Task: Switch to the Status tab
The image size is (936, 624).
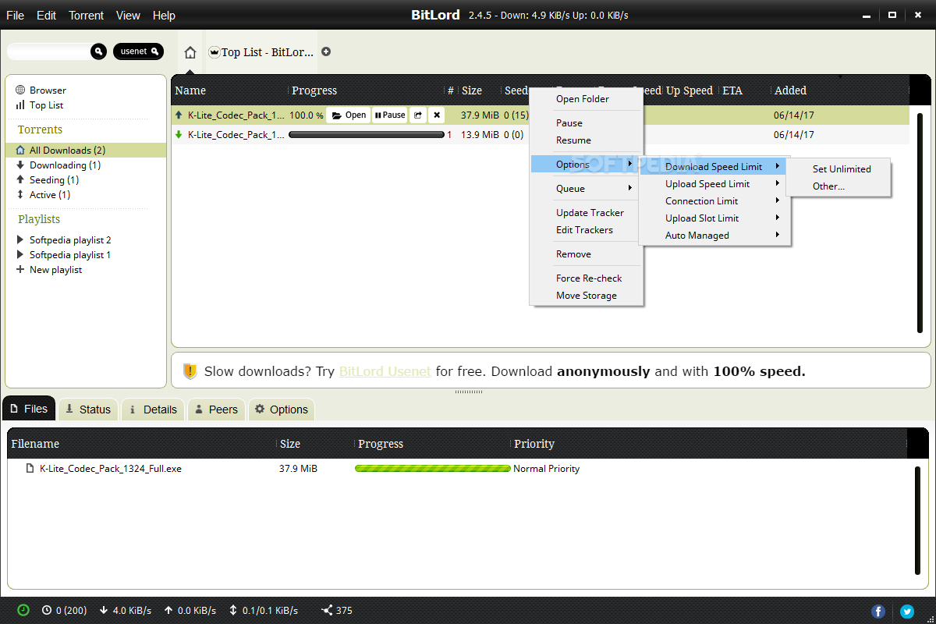Action: tap(88, 409)
